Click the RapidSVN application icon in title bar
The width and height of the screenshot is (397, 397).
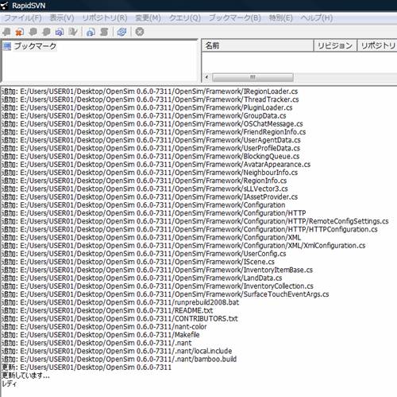coord(5,6)
